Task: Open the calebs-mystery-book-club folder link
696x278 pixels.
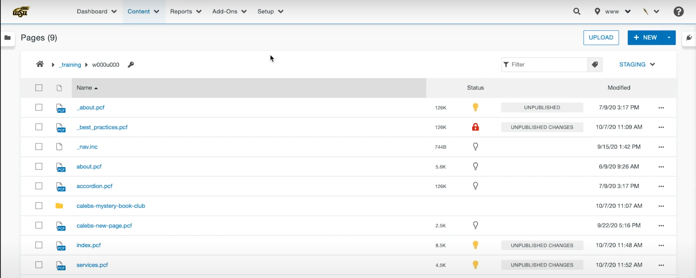Action: click(111, 206)
